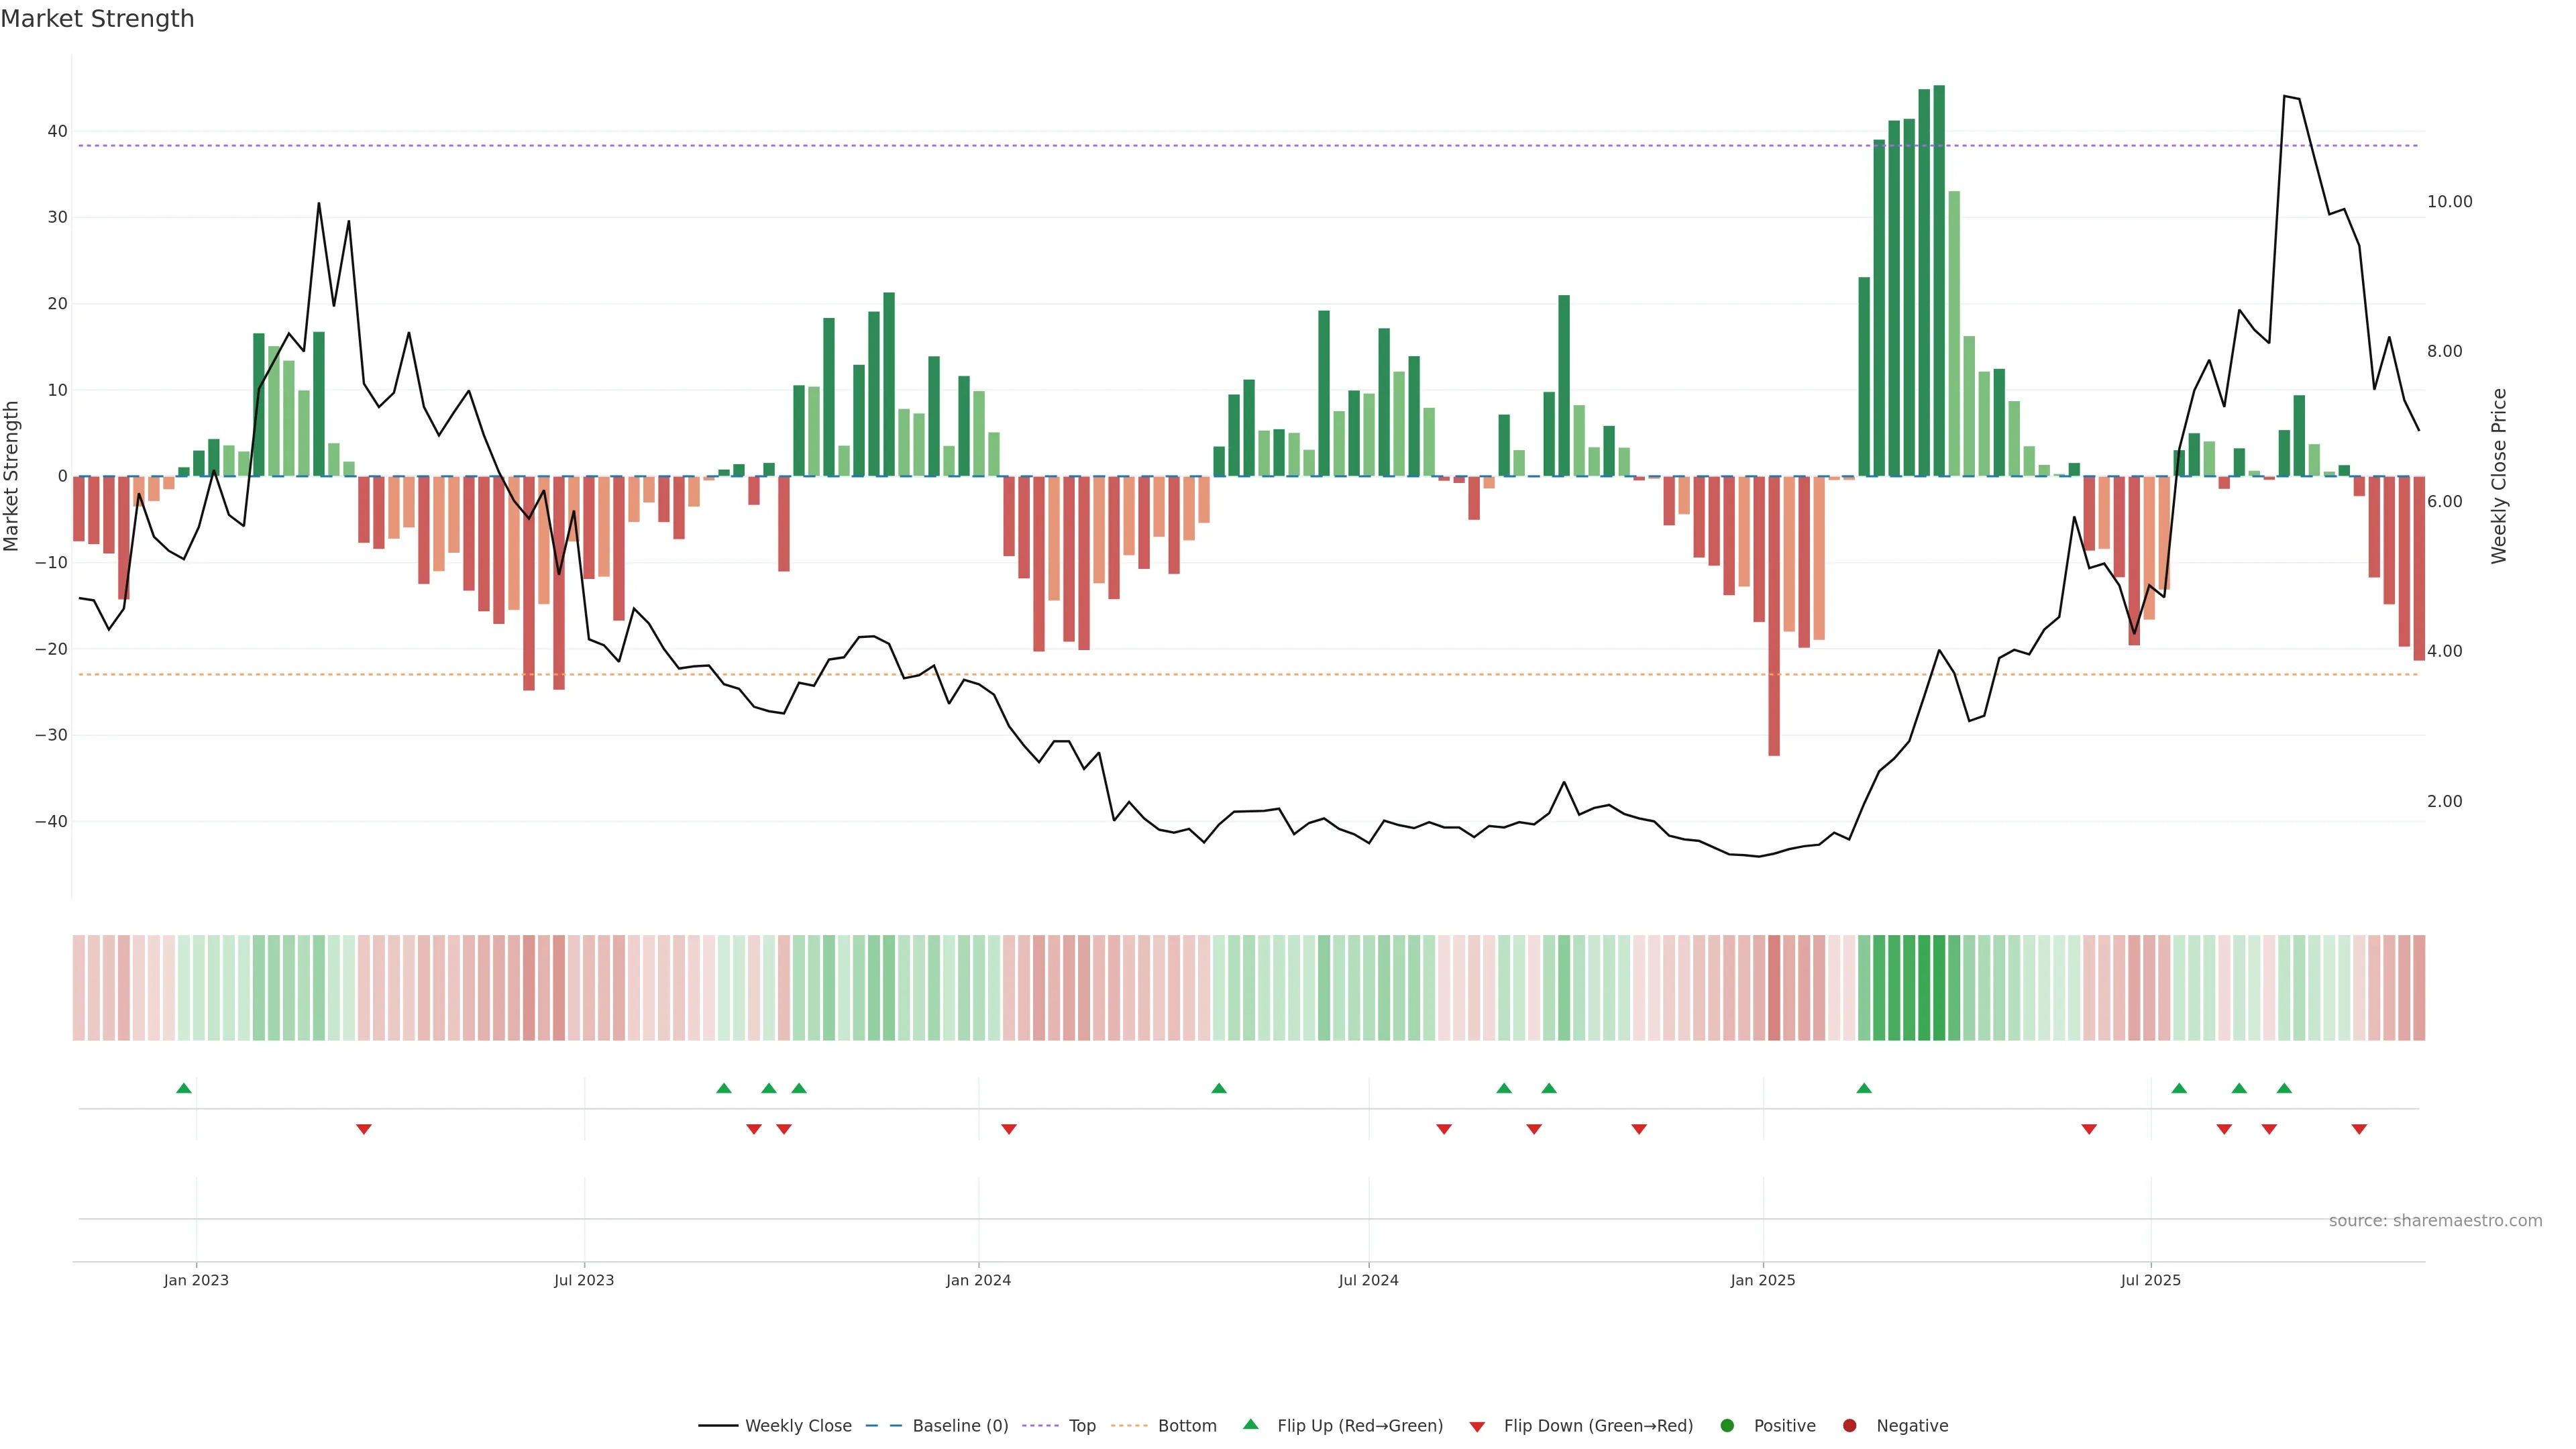Click the green Positive legend dot
Image resolution: width=2576 pixels, height=1449 pixels.
click(x=1727, y=1425)
